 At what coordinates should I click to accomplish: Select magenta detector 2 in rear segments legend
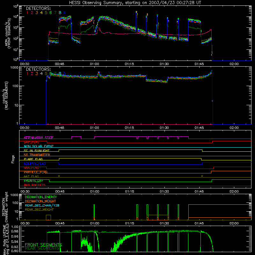click(x=32, y=74)
